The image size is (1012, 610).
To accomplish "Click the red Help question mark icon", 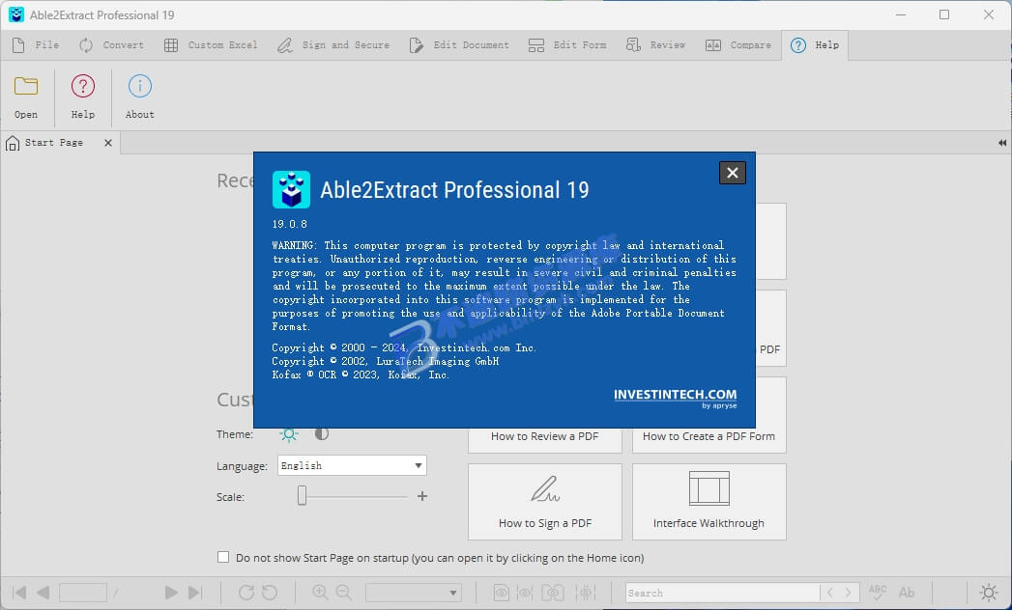I will pyautogui.click(x=82, y=87).
